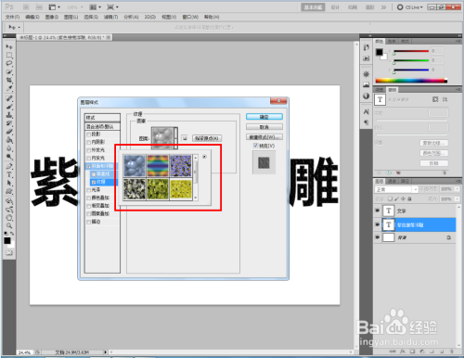Select the Path Selection tool
The image size is (464, 358).
(x=9, y=183)
